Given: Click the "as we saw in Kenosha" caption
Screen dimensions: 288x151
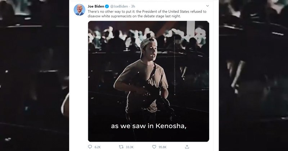Looking at the screenshot, I should pyautogui.click(x=148, y=126).
